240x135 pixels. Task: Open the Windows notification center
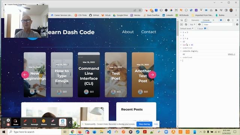pos(235,132)
